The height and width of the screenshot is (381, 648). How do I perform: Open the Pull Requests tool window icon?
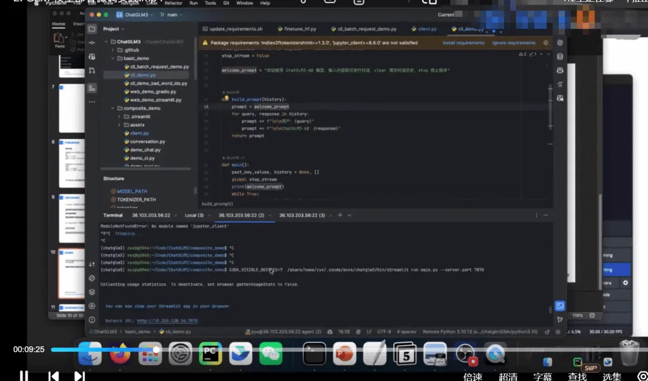[x=92, y=71]
